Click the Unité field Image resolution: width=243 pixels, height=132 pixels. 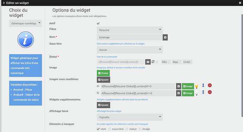pos(187,62)
